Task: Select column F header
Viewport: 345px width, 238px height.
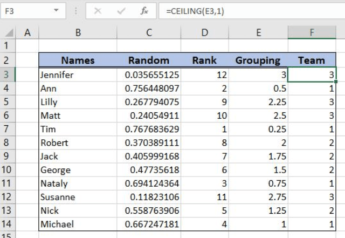Action: pyautogui.click(x=312, y=32)
